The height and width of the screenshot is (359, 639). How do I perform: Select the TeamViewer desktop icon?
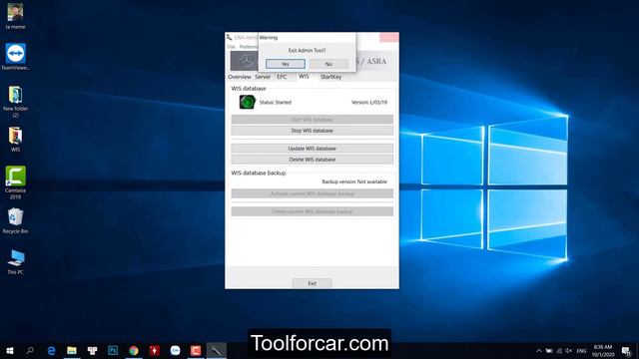click(16, 57)
